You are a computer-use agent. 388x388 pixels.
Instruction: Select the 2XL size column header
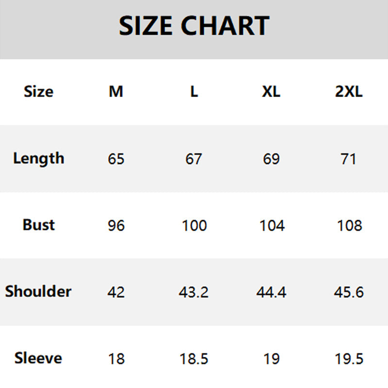click(x=349, y=91)
